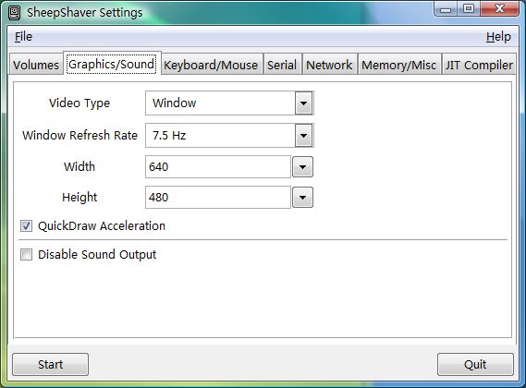Image resolution: width=526 pixels, height=388 pixels.
Task: Click the Video Type label
Action: [80, 103]
